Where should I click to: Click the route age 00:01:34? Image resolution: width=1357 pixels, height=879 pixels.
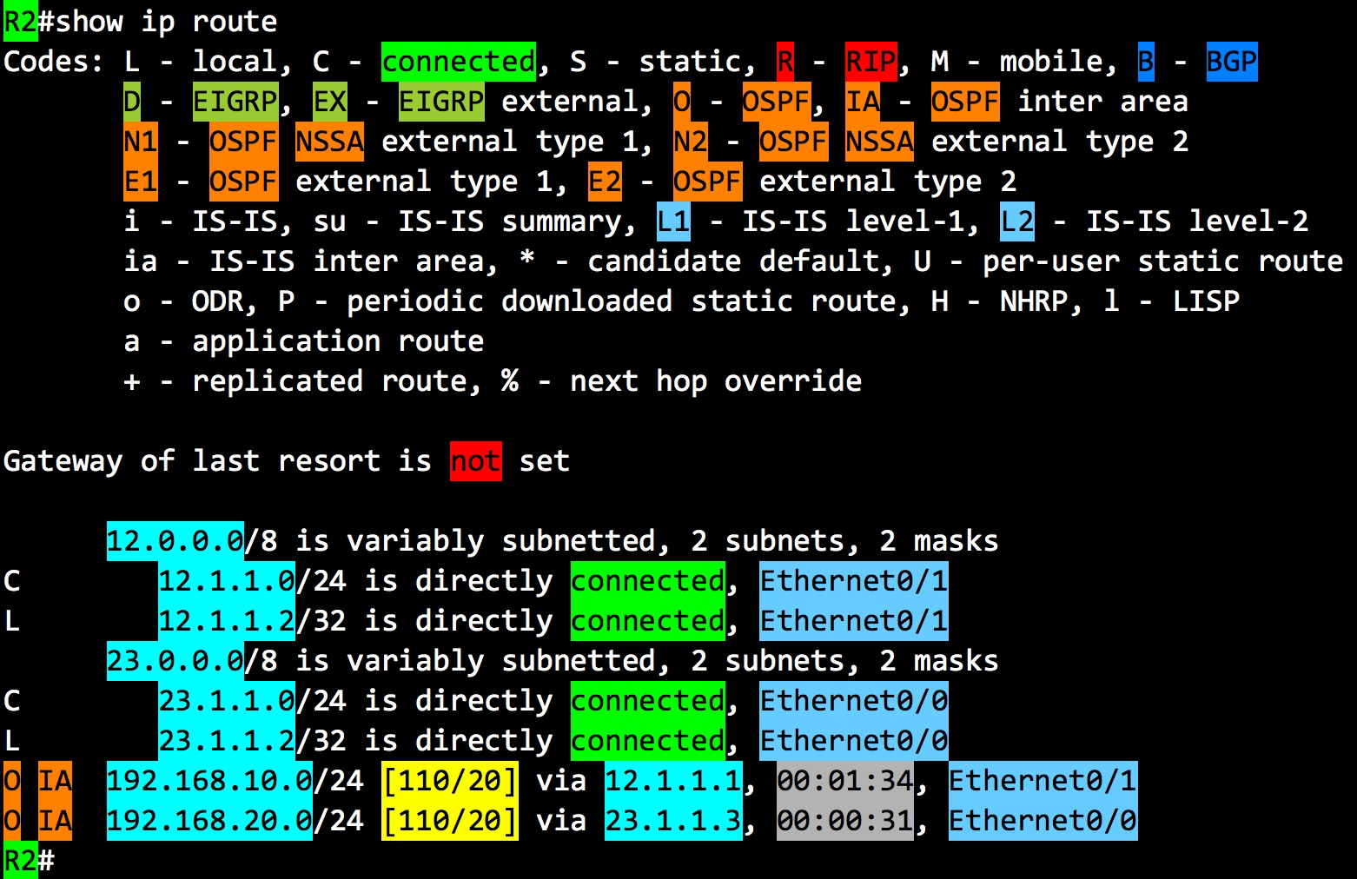[x=845, y=781]
